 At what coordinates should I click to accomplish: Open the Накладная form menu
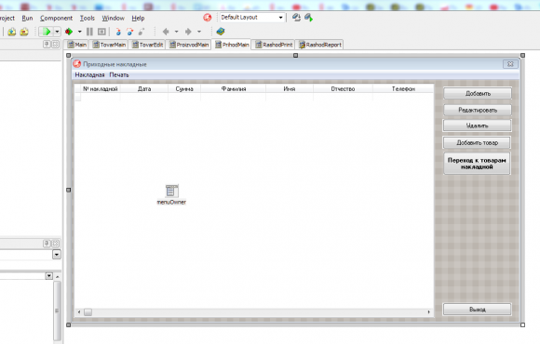point(89,75)
